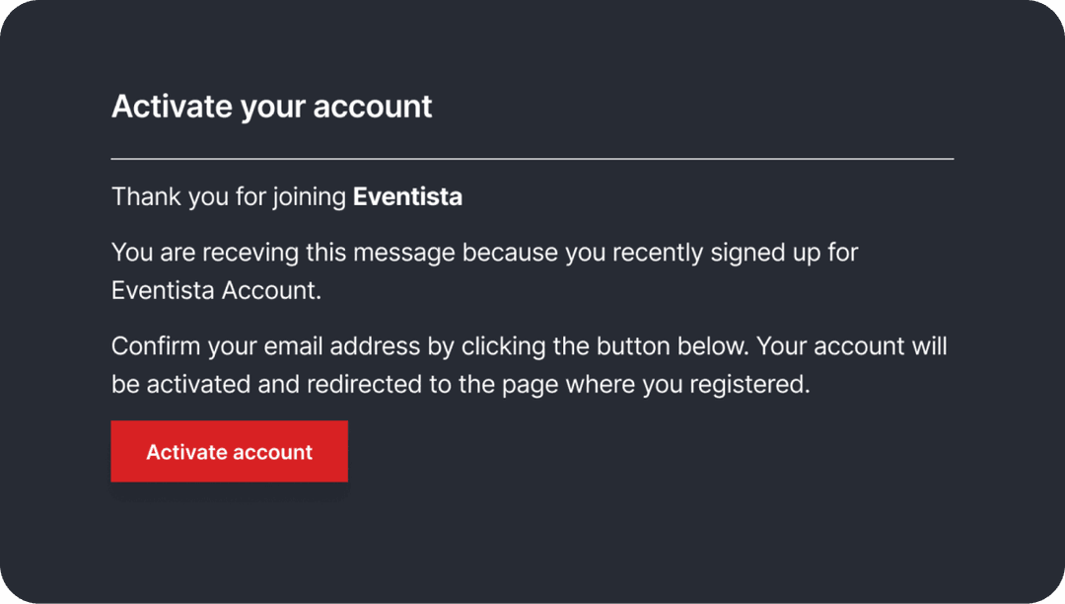The image size is (1065, 604).
Task: Click the horizontal divider under the heading
Action: 532,158
